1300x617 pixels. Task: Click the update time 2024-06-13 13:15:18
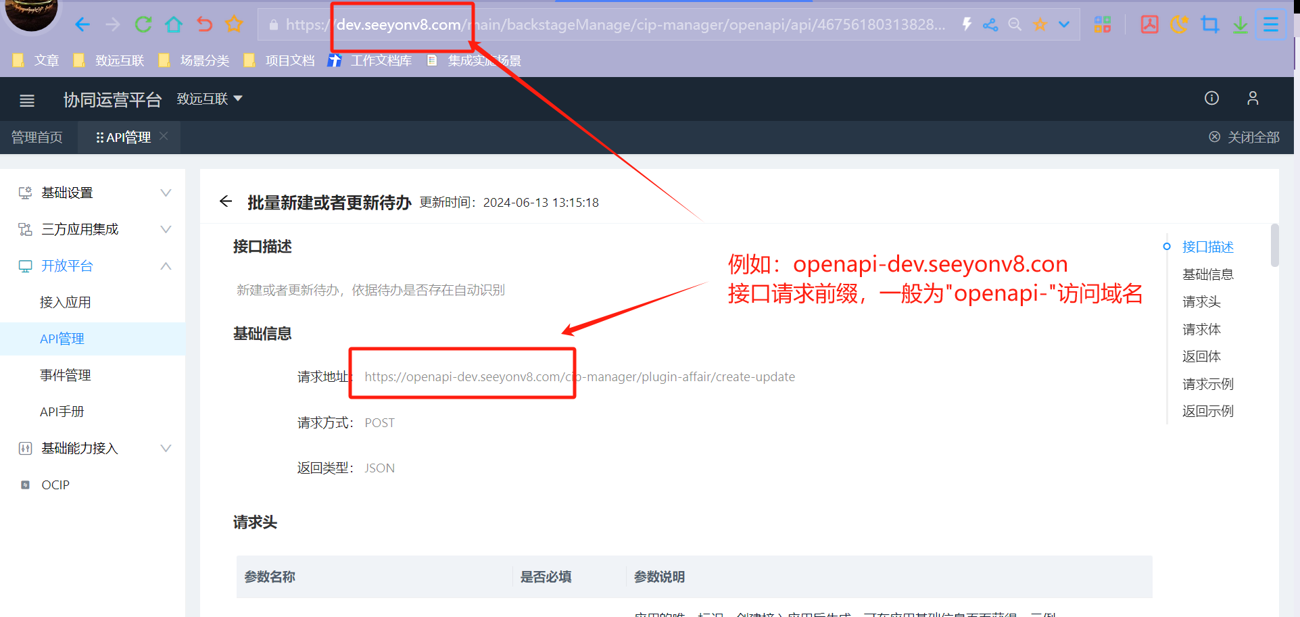coord(541,203)
